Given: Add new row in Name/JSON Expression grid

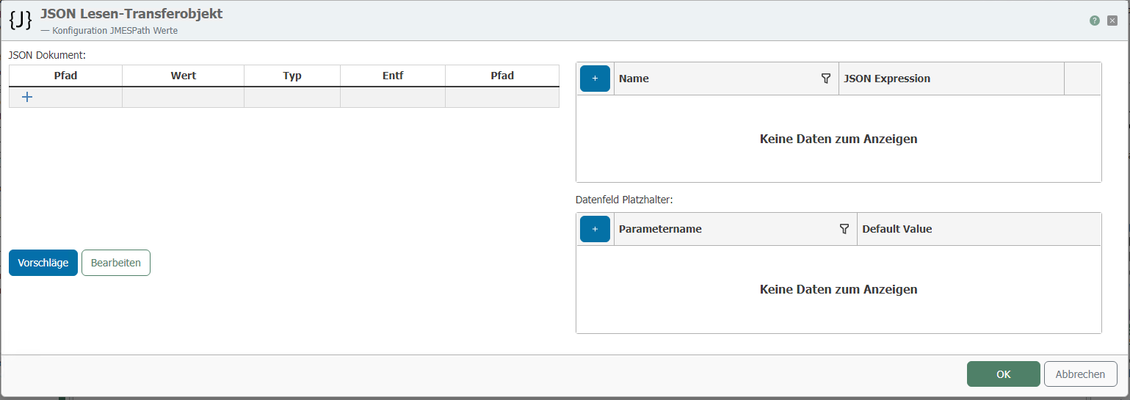Looking at the screenshot, I should (x=595, y=79).
